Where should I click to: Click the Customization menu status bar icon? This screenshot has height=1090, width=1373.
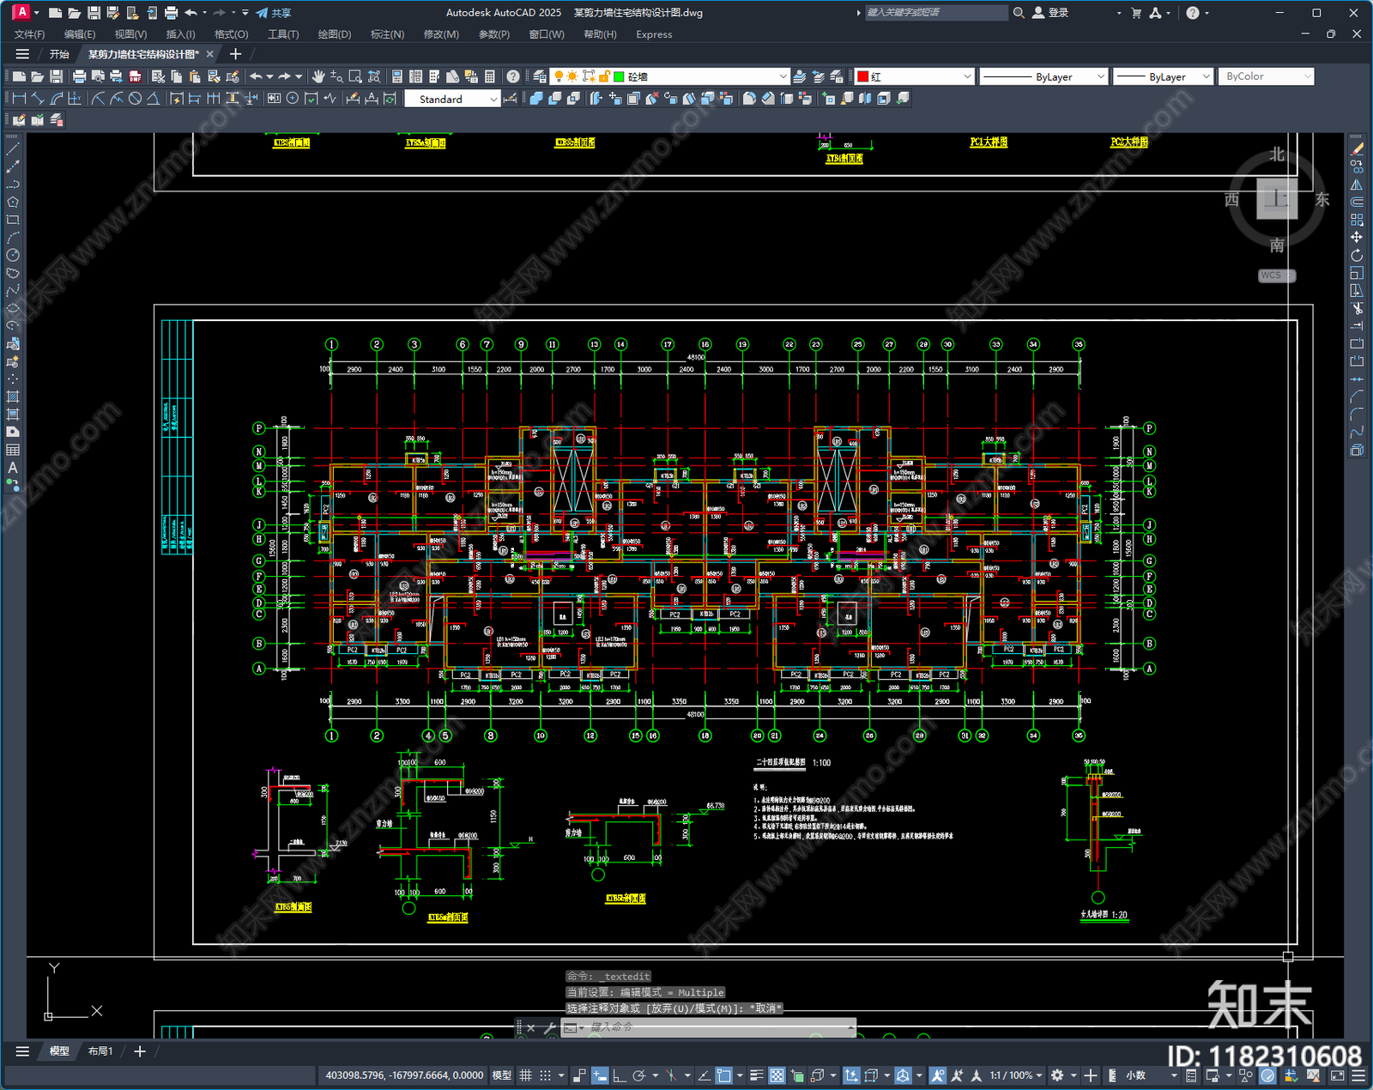pos(1358,1075)
